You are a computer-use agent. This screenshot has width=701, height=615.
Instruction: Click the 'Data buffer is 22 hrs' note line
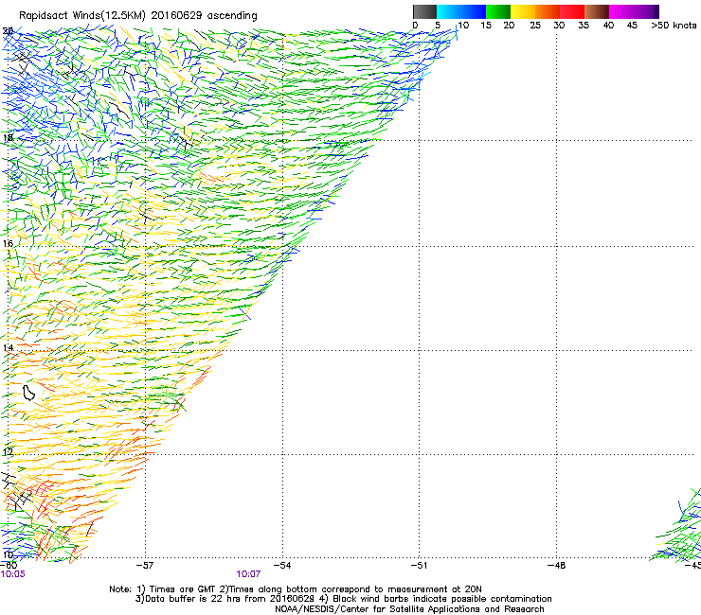(343, 599)
